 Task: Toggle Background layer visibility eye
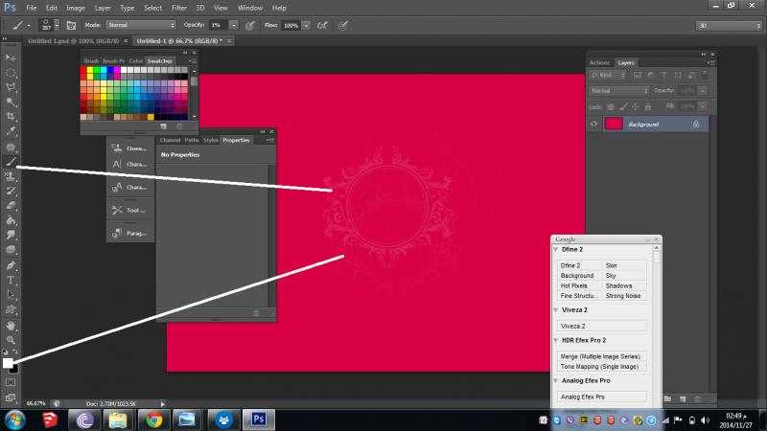pos(593,125)
